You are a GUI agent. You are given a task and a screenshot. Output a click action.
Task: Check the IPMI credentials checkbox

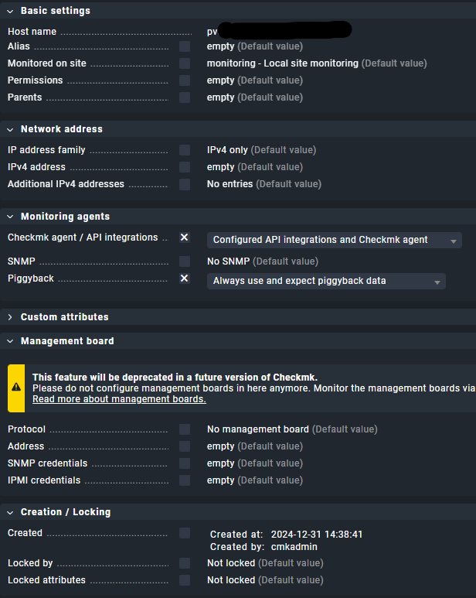[185, 480]
